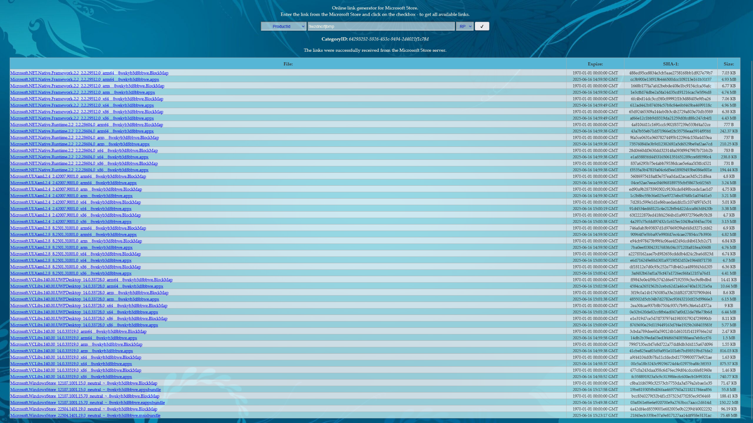This screenshot has width=753, height=423.
Task: Download VCLibs.140.00.UWPDesktop x86 appx link
Action: [84, 325]
